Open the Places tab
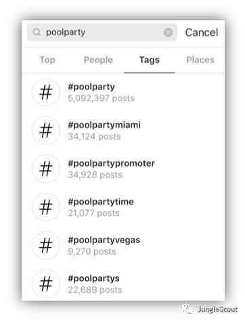Viewport: 245px width, 321px height. (200, 60)
